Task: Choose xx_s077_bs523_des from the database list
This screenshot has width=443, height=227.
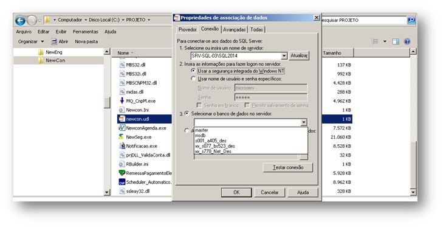Action: (250, 146)
